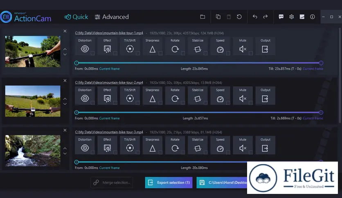Set Till to Current frame for tour-2 clip
This screenshot has height=198, width=342.
click(313, 118)
